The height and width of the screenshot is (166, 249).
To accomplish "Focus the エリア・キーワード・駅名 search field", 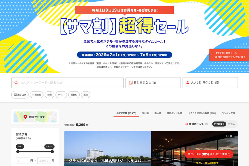I will pos(68,83).
